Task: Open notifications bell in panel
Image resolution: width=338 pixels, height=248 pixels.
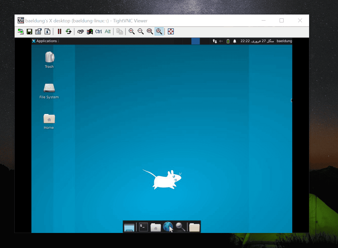Action: click(x=235, y=41)
